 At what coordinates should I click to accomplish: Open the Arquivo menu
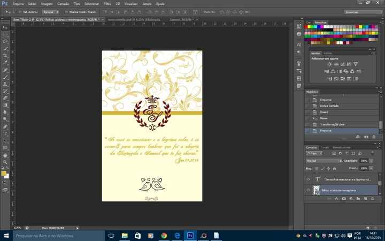[18, 4]
